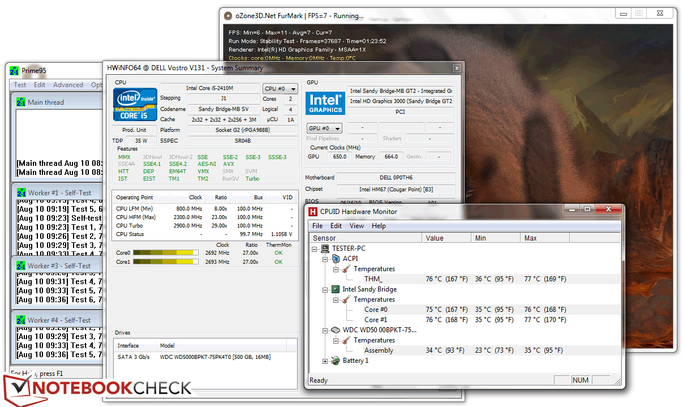The height and width of the screenshot is (407, 683).
Task: Click the Intel HM67 chipset field
Action: 396,189
